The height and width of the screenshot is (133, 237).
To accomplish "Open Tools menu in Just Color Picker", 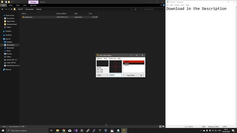I will [105, 58].
